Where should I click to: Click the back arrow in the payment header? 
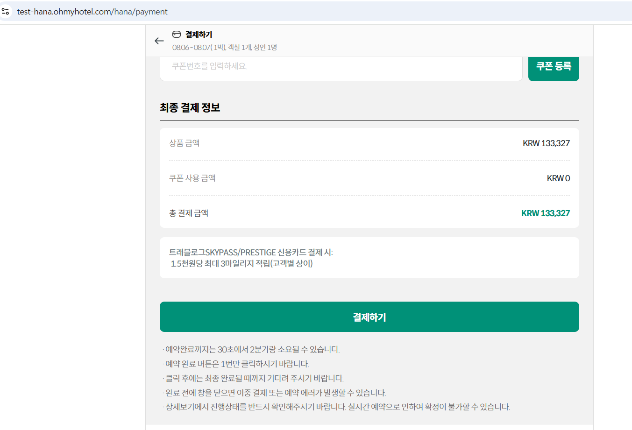(x=159, y=41)
